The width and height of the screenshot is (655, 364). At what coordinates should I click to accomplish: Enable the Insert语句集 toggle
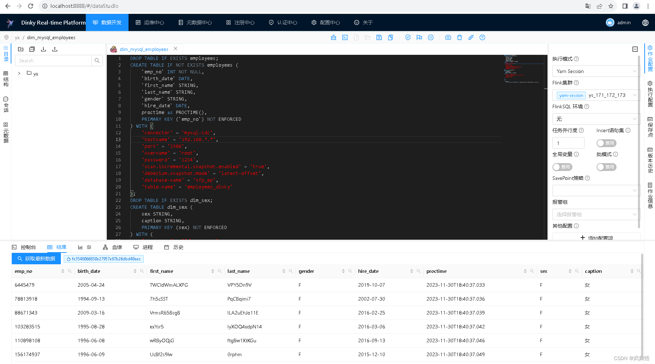(x=606, y=143)
